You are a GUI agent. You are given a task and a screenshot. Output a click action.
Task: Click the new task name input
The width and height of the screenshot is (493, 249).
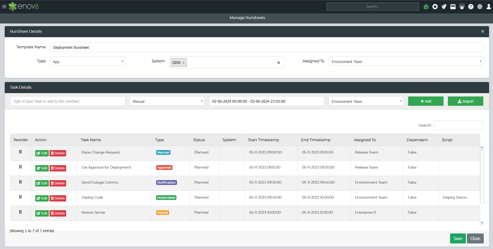pyautogui.click(x=68, y=101)
